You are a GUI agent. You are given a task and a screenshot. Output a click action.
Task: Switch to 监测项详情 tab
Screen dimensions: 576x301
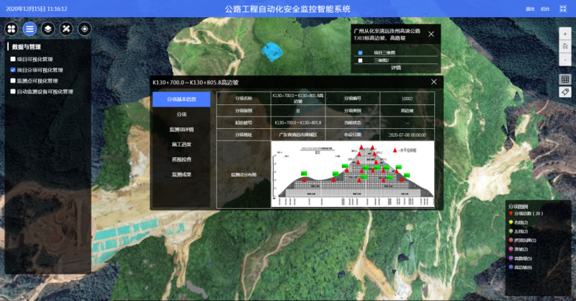pos(181,130)
